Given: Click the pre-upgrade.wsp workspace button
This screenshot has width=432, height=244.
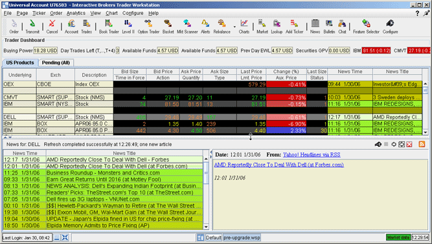Looking at the screenshot, I should (x=242, y=238).
